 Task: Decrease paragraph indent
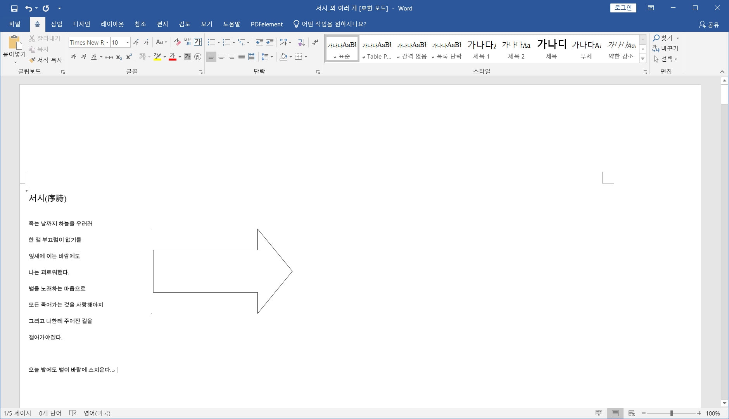click(x=260, y=42)
